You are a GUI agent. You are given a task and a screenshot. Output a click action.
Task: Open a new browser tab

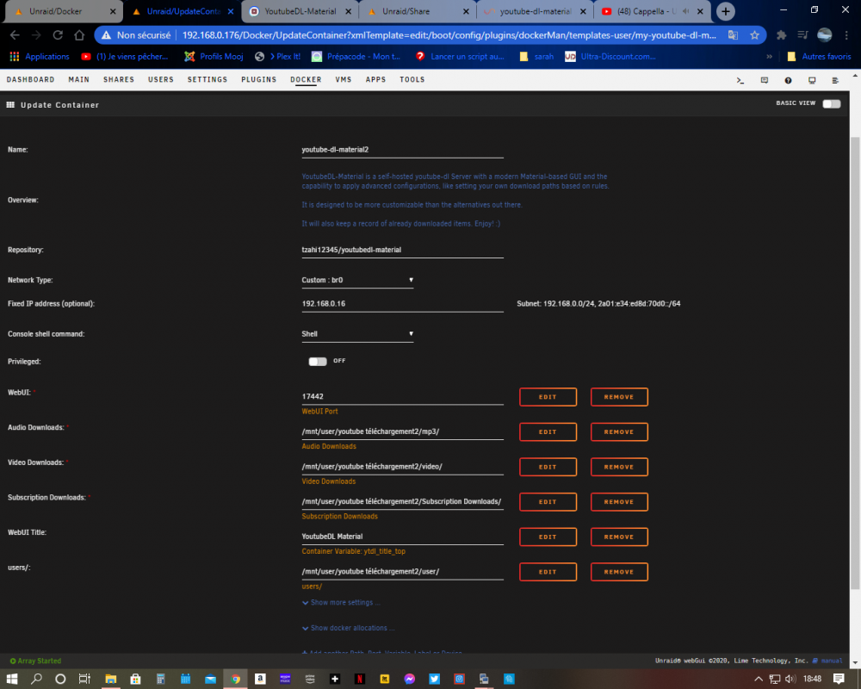pos(725,11)
